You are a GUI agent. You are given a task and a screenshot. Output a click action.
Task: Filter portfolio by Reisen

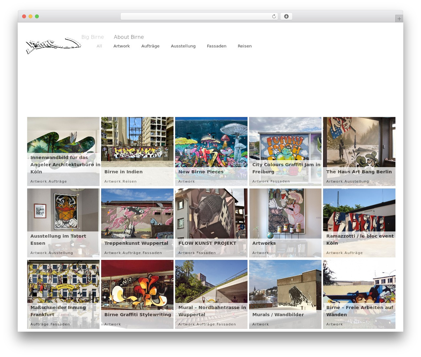coord(245,46)
